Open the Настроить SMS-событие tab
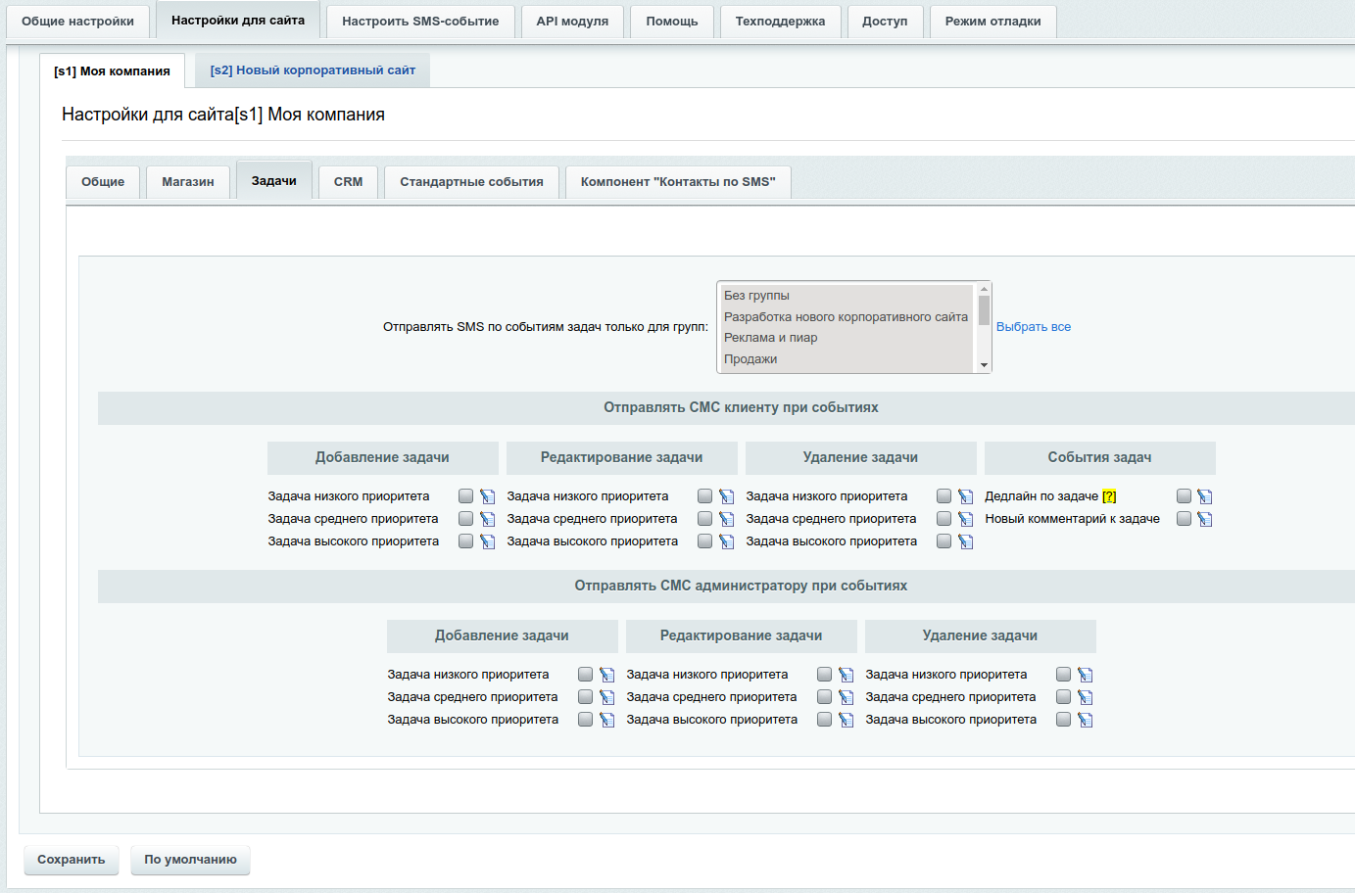Viewport: 1355px width, 893px height. [x=420, y=21]
